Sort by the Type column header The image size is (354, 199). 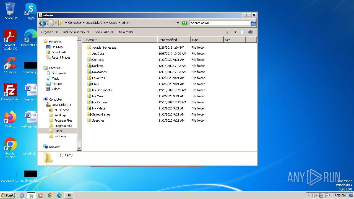point(207,40)
